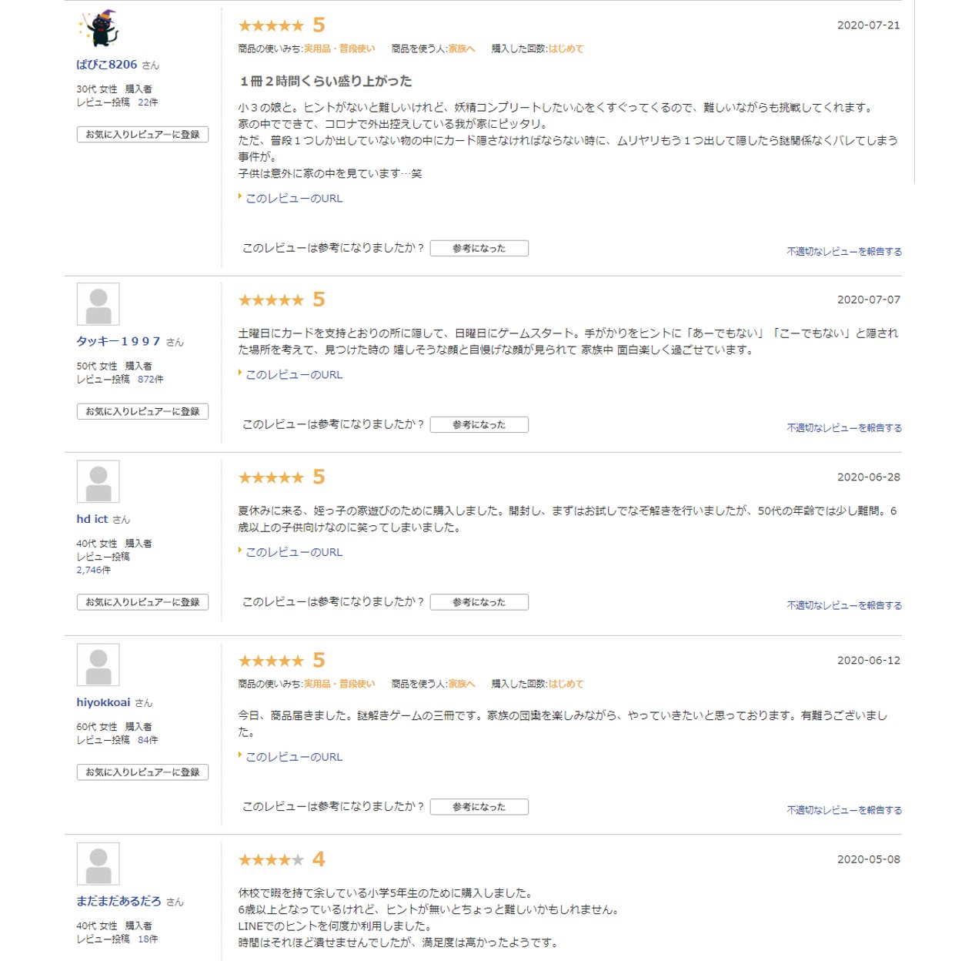Click star rating on 2020-06-28 review

271,478
